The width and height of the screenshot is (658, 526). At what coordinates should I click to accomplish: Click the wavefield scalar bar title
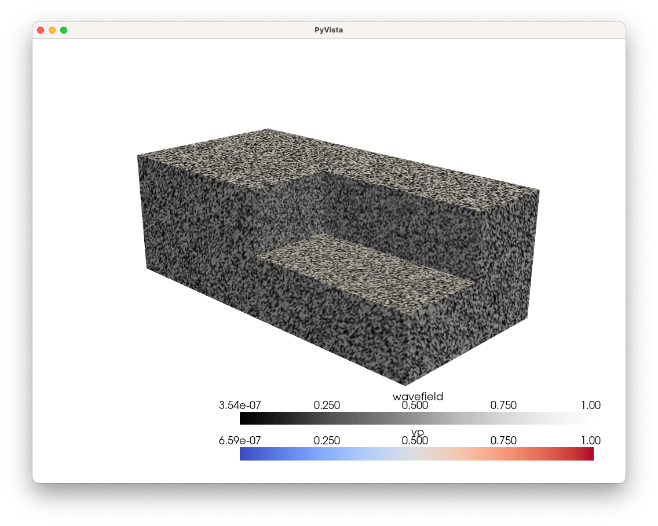coord(418,397)
